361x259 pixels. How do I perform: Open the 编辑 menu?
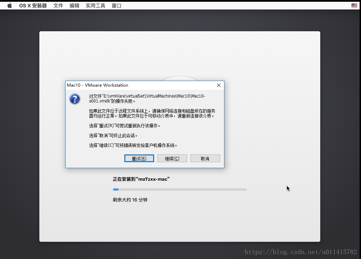click(x=74, y=6)
